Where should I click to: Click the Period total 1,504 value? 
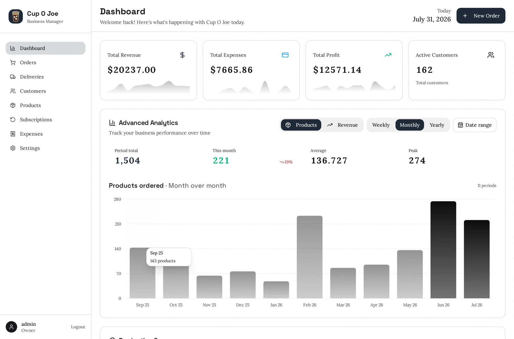pyautogui.click(x=128, y=161)
